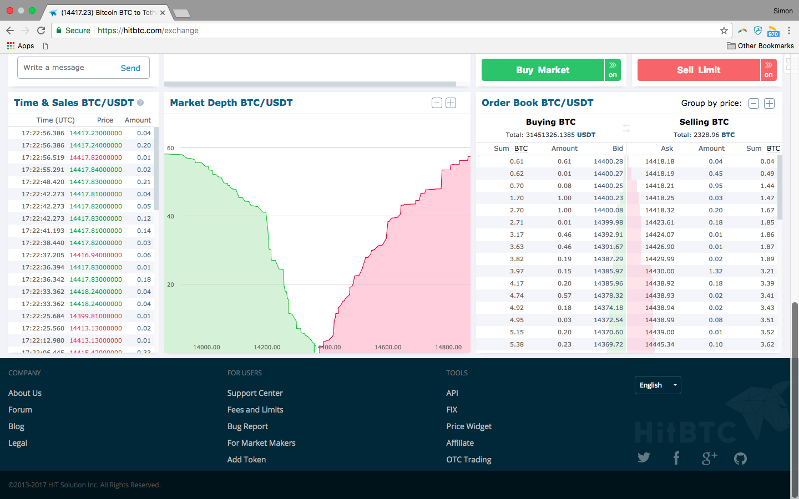The height and width of the screenshot is (499, 799).
Task: Select ask price 14430.00 in order book
Action: (x=660, y=271)
